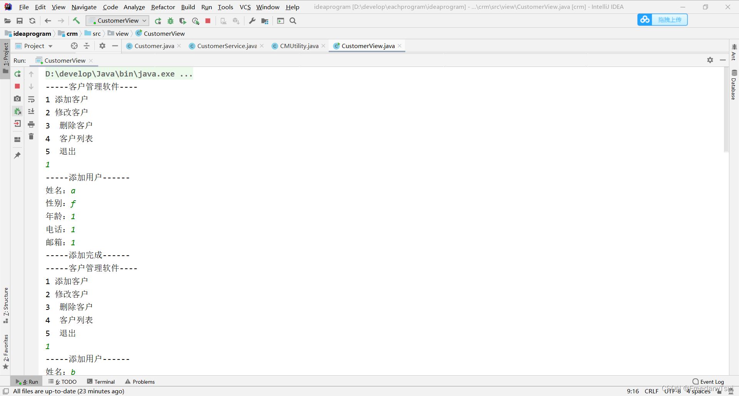
Task: Select the CustomerView run tab
Action: (64, 60)
